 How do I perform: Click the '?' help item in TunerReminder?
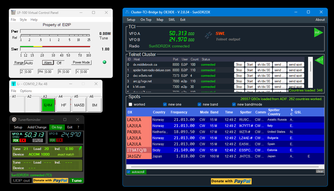(x=78, y=127)
